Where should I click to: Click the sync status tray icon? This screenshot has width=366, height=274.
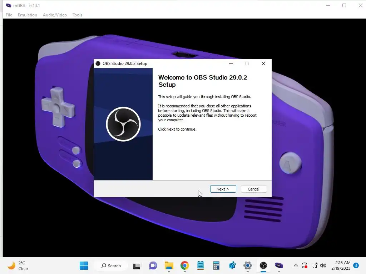tap(305, 265)
